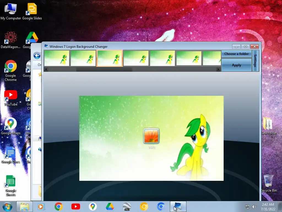
Task: Select the highlighted third wallpaper thumbnail
Action: pyautogui.click(x=110, y=58)
